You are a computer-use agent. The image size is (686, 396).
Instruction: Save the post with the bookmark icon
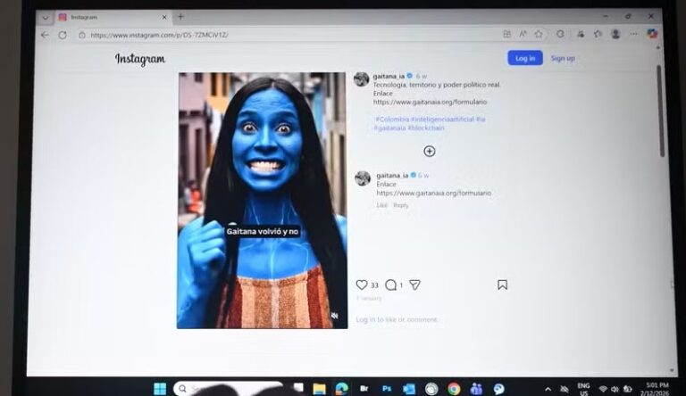[x=502, y=285]
